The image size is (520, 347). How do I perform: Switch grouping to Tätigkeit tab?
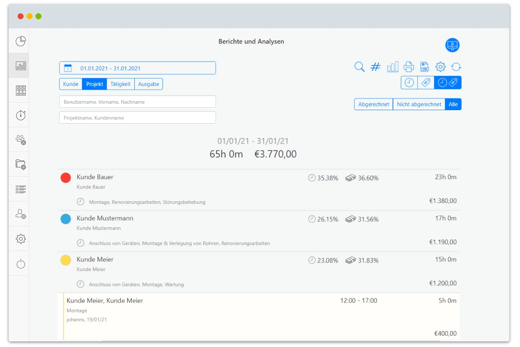[120, 84]
